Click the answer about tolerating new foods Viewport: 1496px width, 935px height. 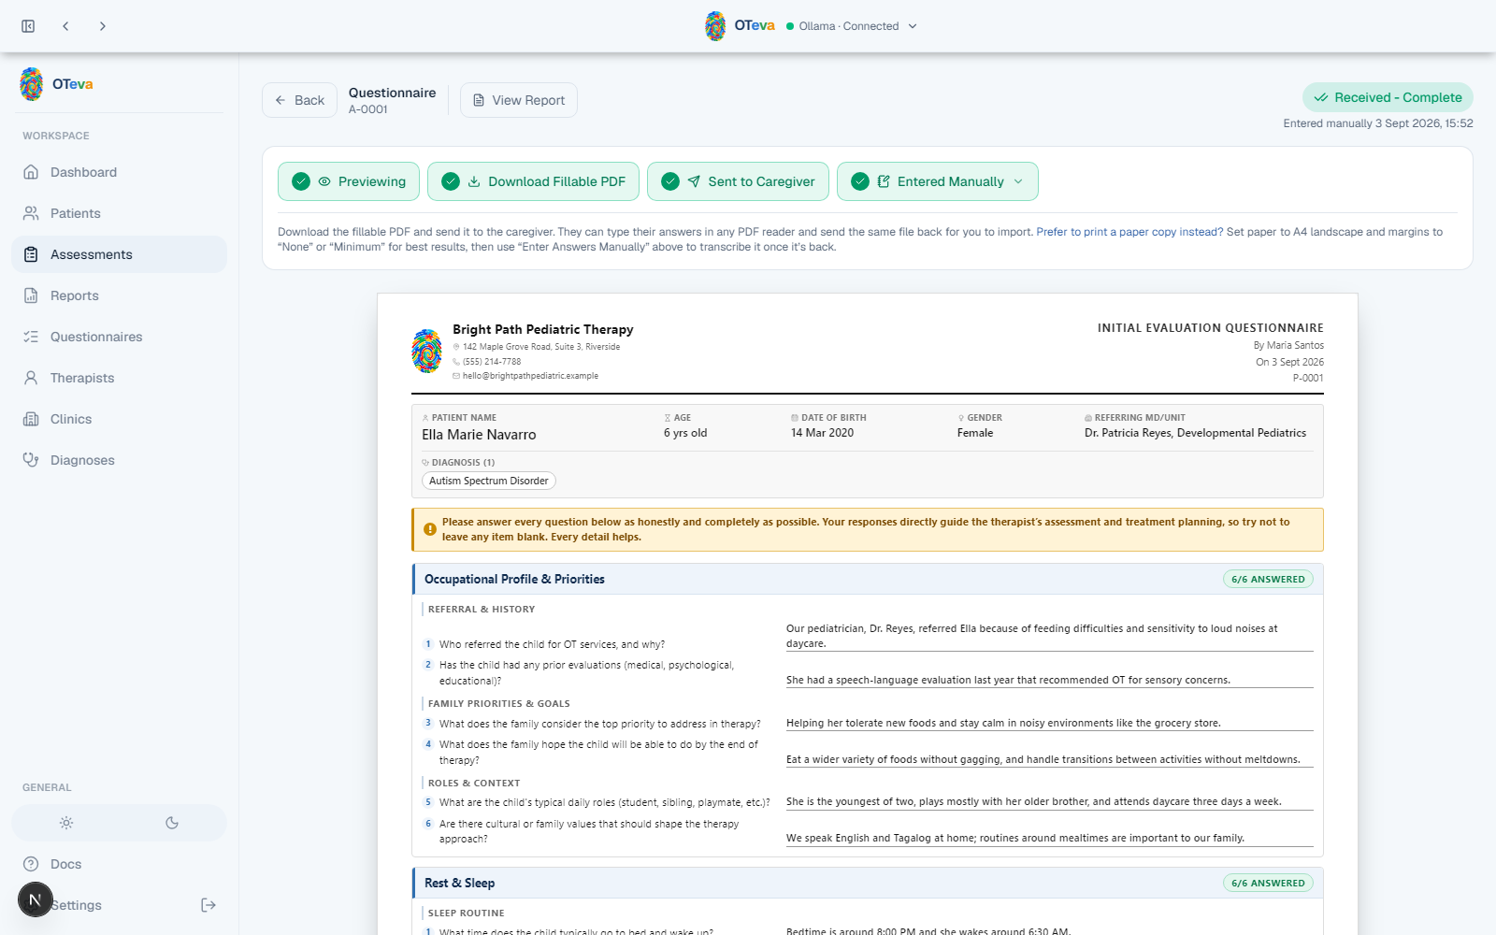point(1049,723)
